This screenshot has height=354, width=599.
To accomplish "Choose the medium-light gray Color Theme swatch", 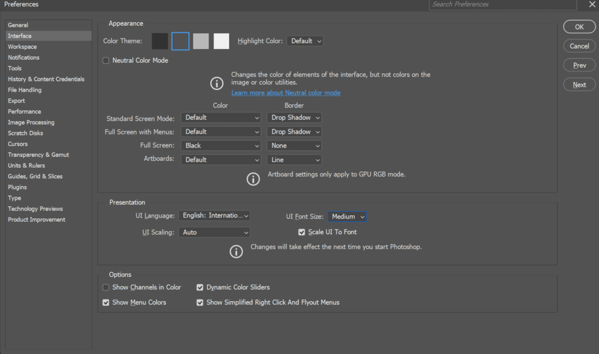I will click(x=201, y=41).
